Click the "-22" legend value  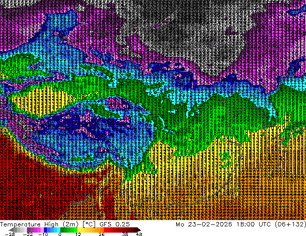click(28, 234)
